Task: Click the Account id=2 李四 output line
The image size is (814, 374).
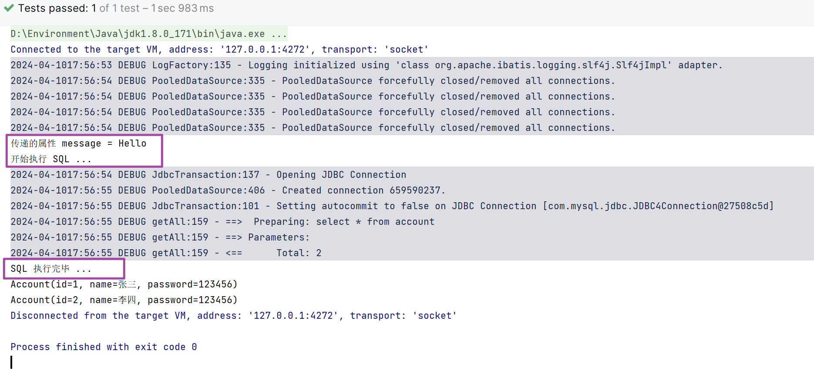Action: [124, 300]
